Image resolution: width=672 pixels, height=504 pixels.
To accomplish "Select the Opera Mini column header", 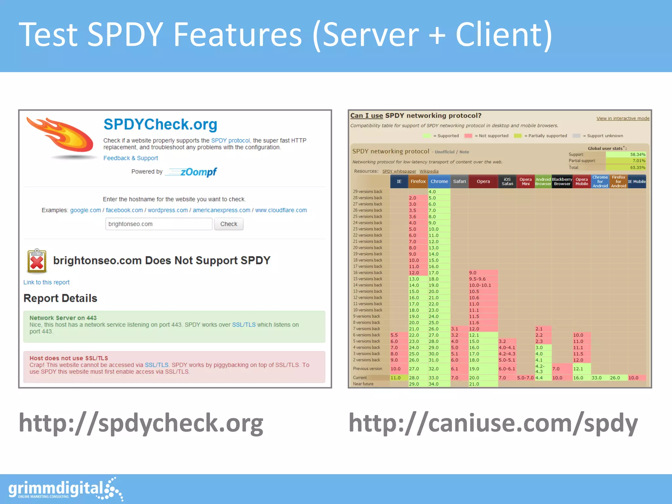I will click(x=526, y=181).
